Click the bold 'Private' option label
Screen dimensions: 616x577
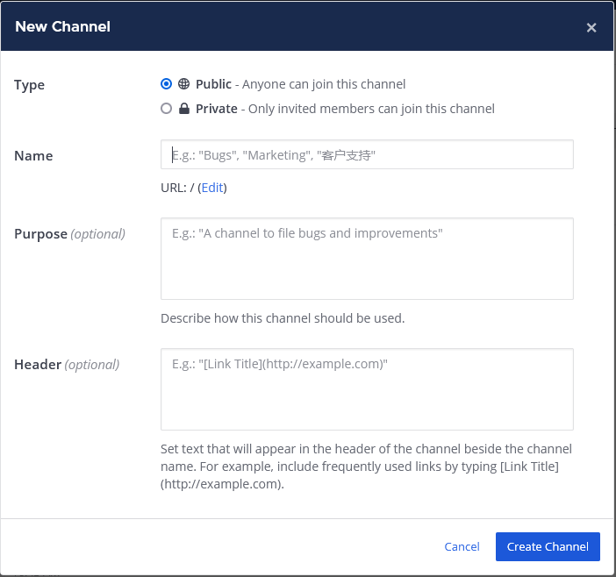(x=216, y=109)
